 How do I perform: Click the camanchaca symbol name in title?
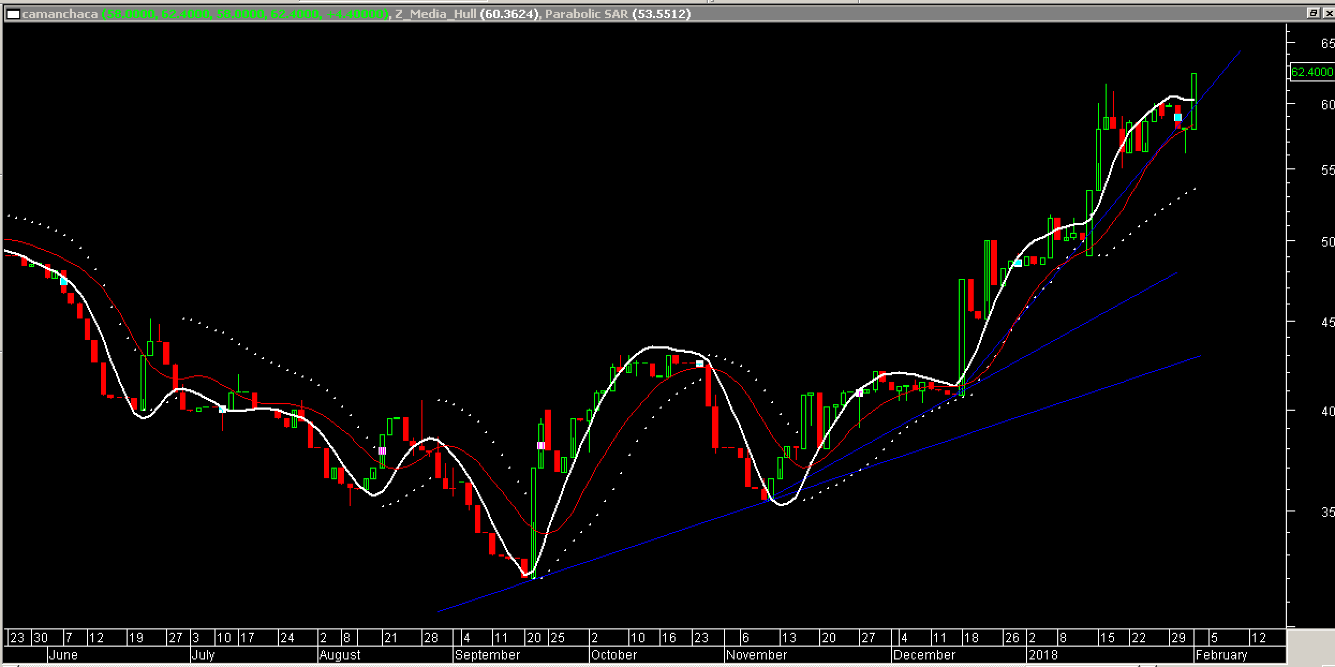pyautogui.click(x=60, y=14)
